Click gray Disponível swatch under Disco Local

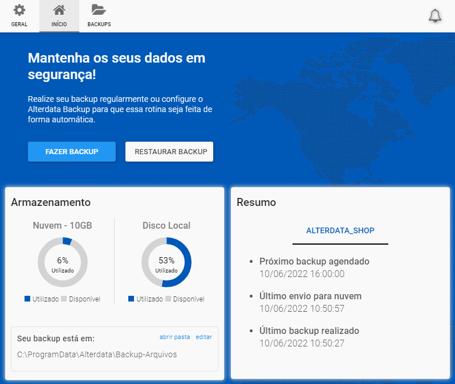point(168,299)
